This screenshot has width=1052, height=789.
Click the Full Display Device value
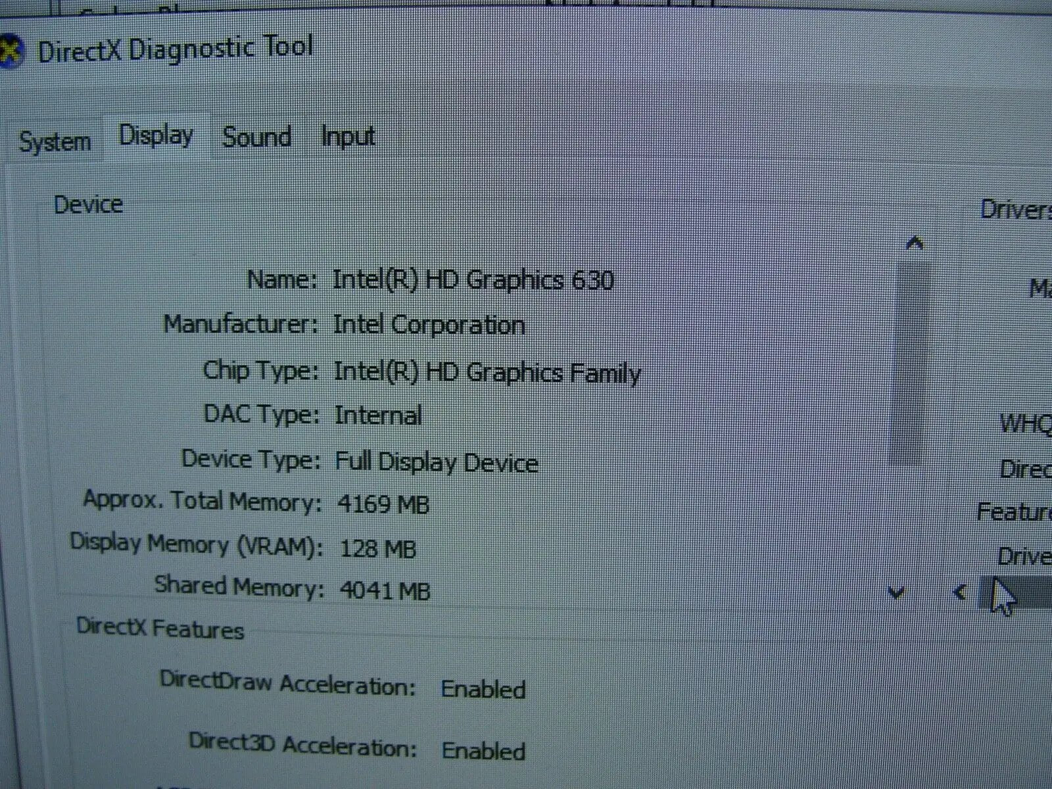coord(437,462)
